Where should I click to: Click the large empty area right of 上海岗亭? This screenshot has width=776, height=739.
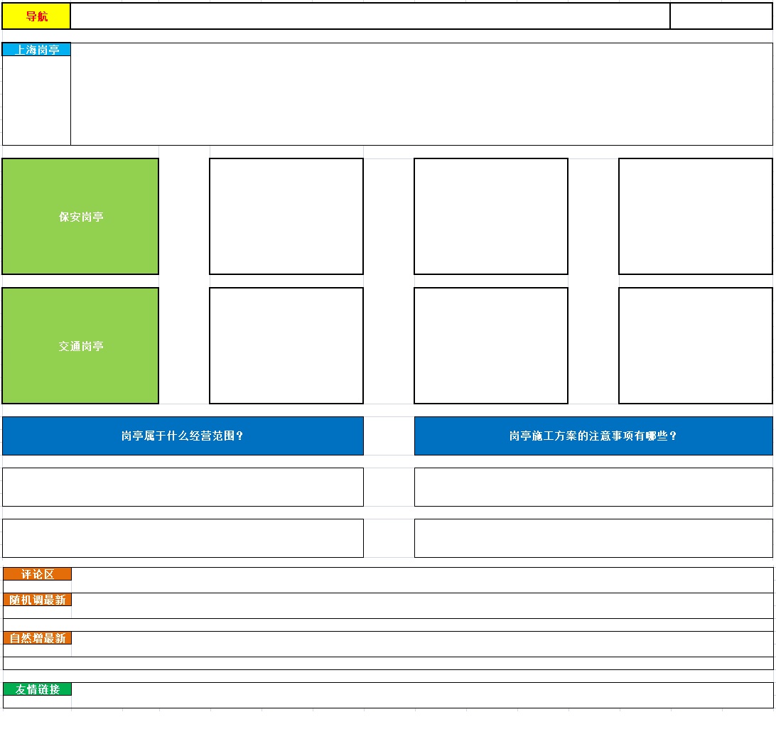tap(421, 95)
